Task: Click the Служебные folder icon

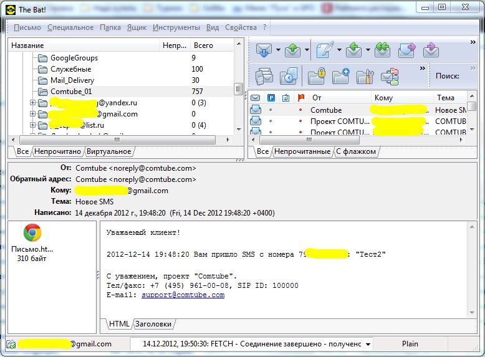Action: [42, 69]
